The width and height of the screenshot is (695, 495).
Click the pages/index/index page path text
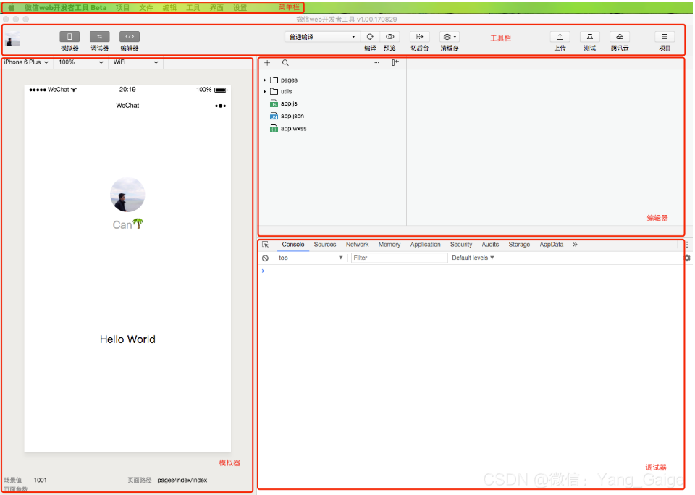pyautogui.click(x=182, y=481)
